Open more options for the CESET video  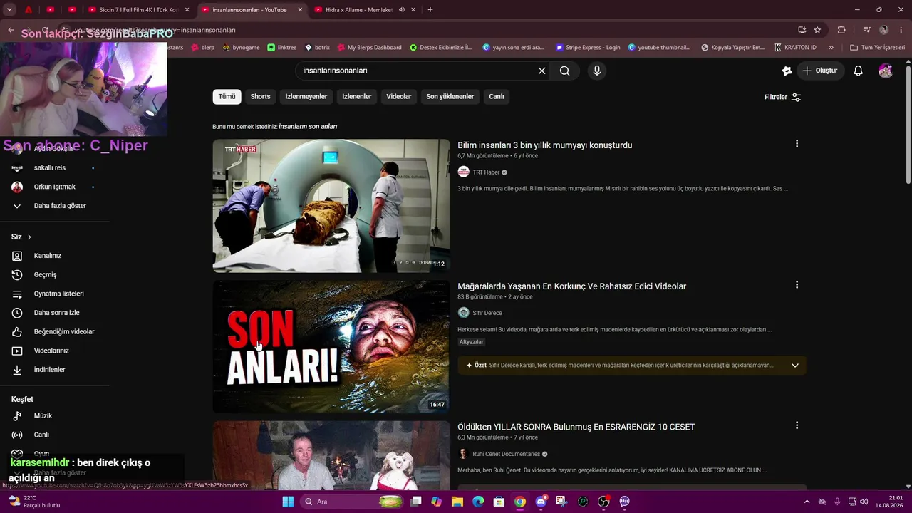(x=797, y=425)
